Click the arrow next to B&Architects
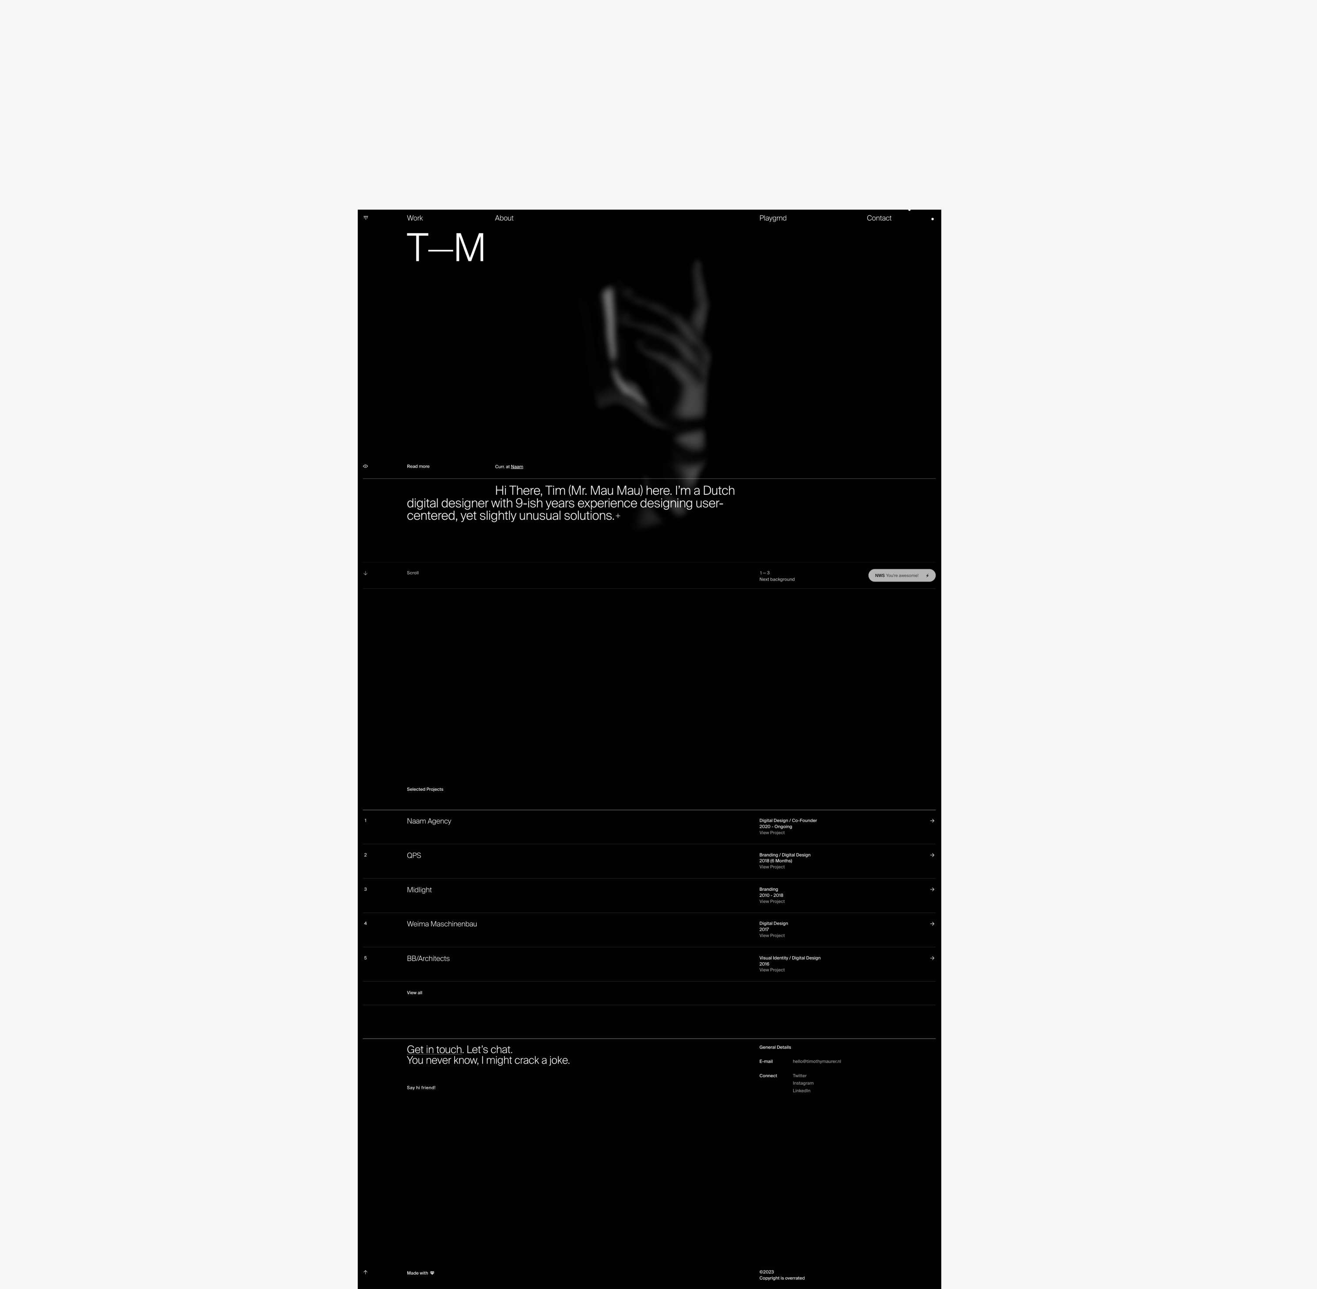1317x1289 pixels. point(932,958)
